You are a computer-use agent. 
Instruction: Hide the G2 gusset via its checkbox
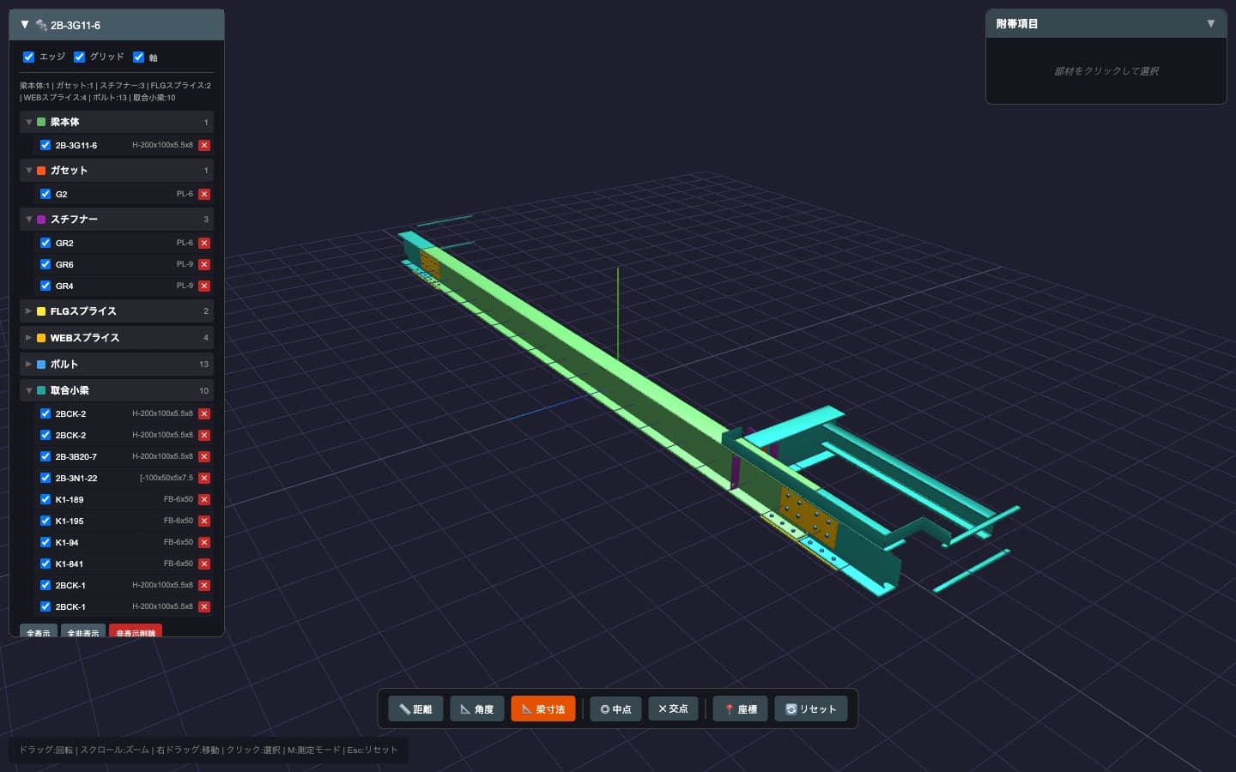point(45,194)
